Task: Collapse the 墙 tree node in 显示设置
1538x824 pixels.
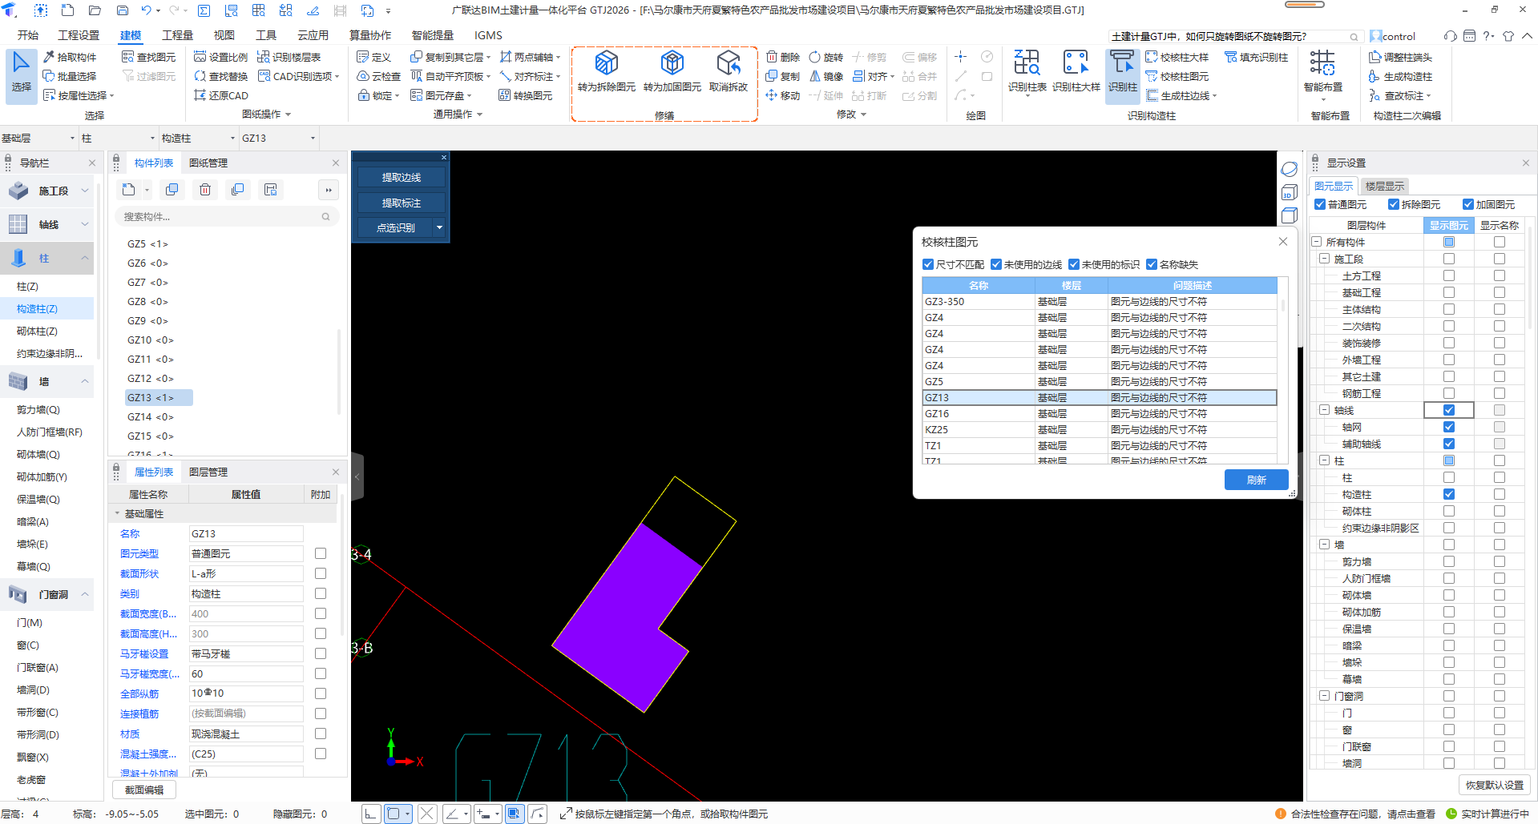Action: 1325,545
